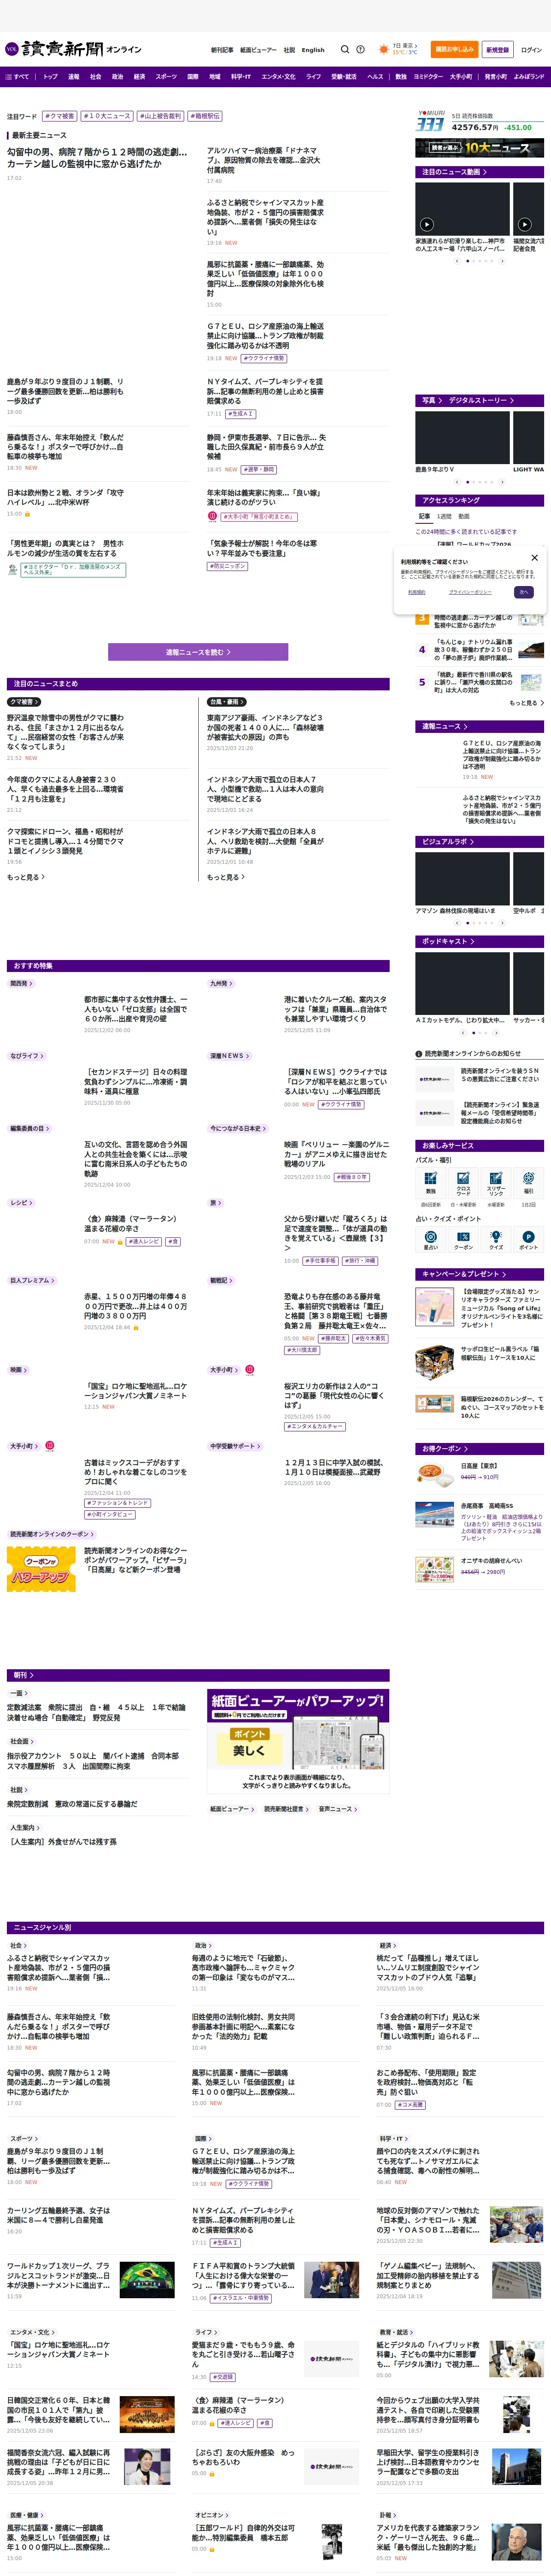Click 次へ button in terms popup

(523, 592)
